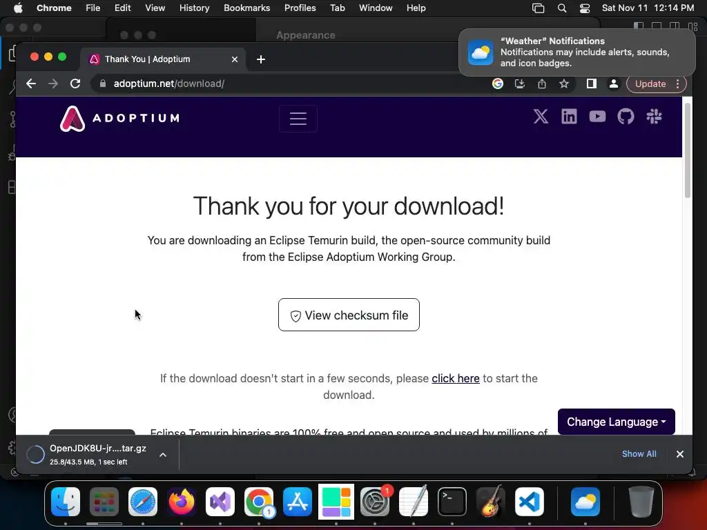This screenshot has width=707, height=530.
Task: Close the Thank You | Adoptium tab
Action: coord(235,59)
